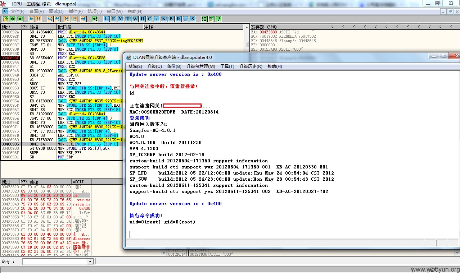
Task: Open the 升级包管理(M) menu in DLAN updater
Action: coord(201,66)
